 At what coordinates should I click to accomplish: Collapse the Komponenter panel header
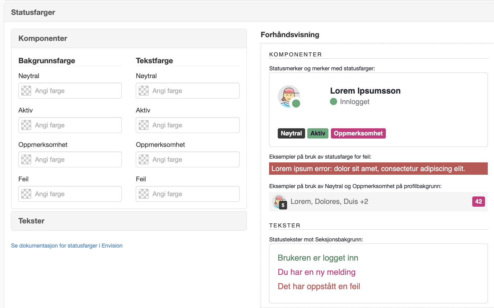click(129, 38)
